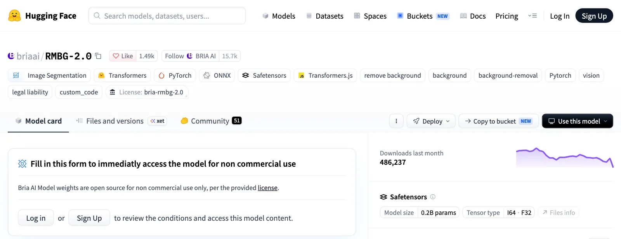Select the Pytorch tag

(560, 75)
